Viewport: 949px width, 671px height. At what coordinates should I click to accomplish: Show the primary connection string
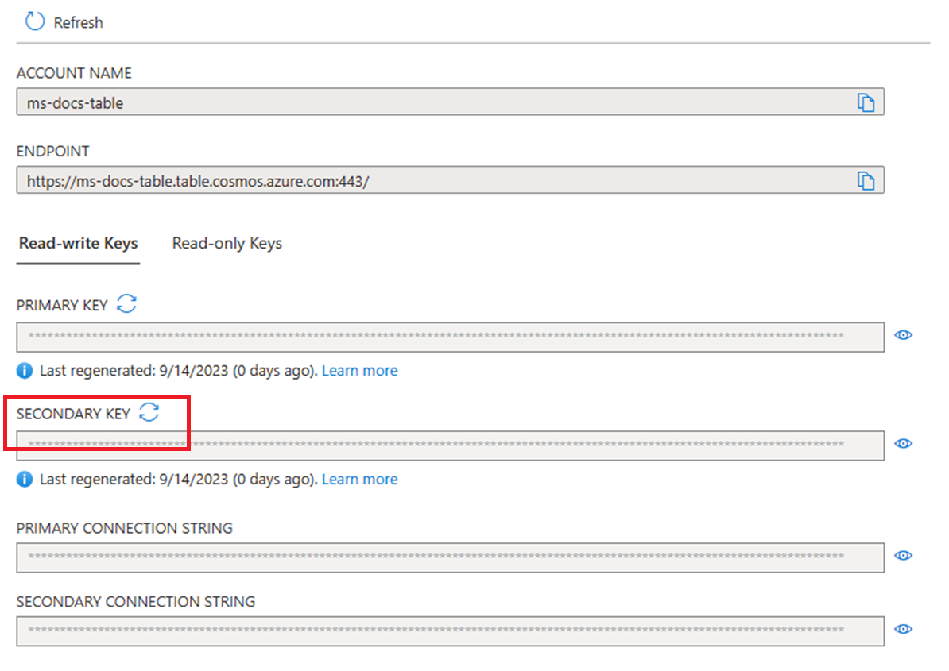(x=903, y=556)
